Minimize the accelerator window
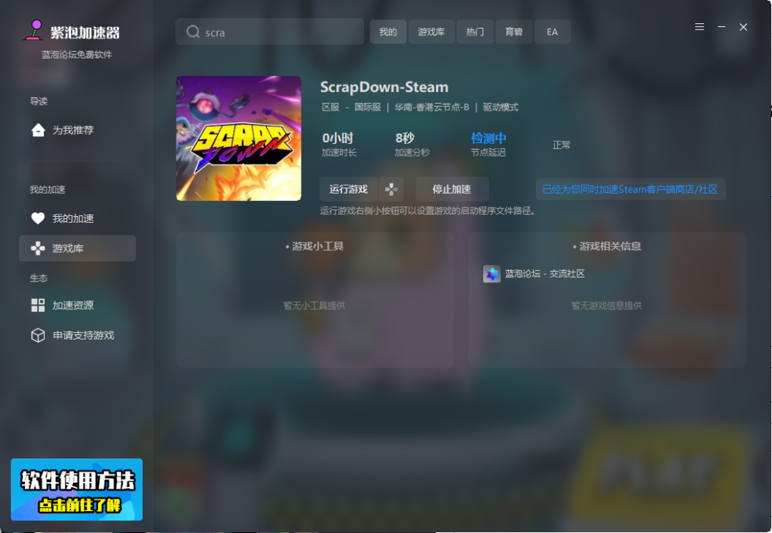Screen dimensions: 772x533 click(x=721, y=27)
